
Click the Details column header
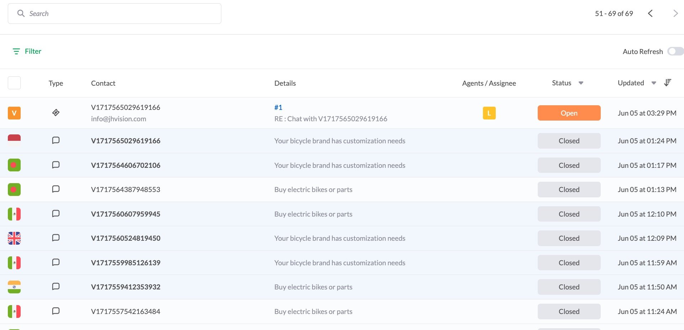tap(285, 83)
